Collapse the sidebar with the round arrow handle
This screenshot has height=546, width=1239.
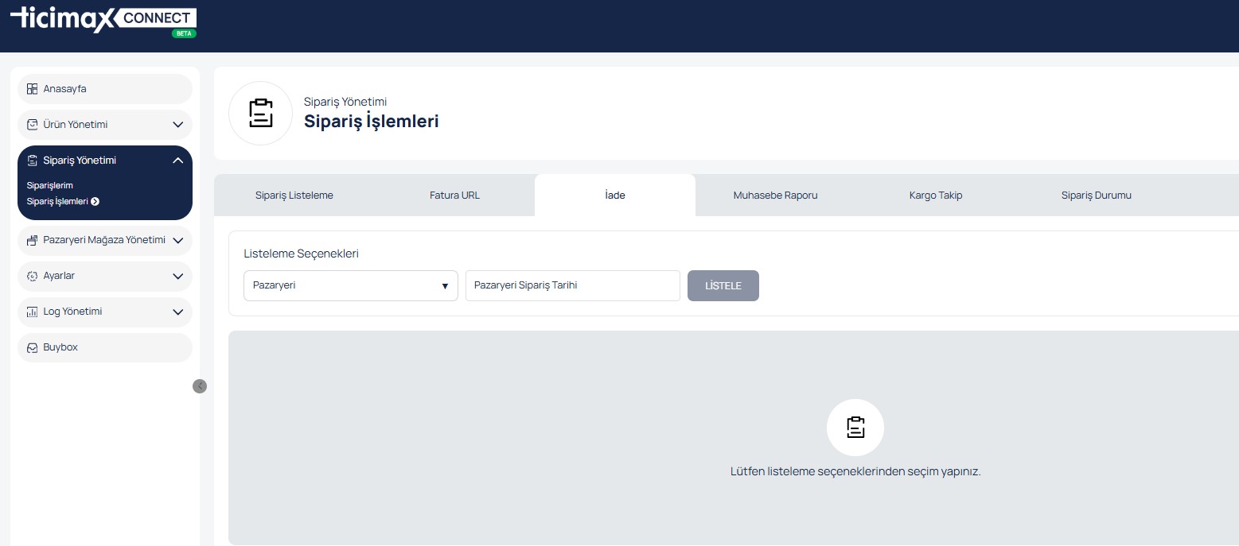click(200, 385)
